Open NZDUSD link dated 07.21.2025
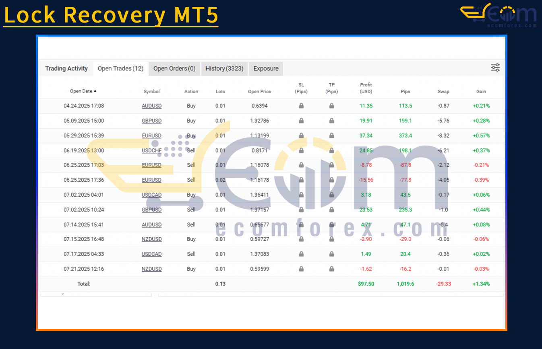Screen dimensions: 542x349 tap(151, 269)
